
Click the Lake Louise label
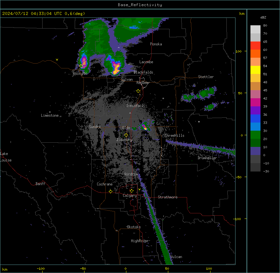6,157
